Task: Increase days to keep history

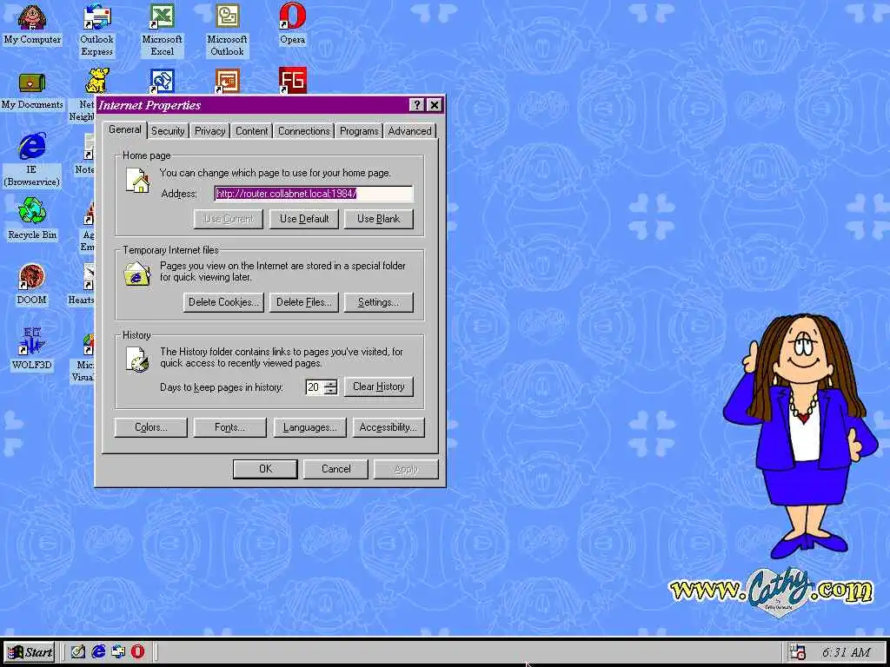Action: pyautogui.click(x=331, y=383)
